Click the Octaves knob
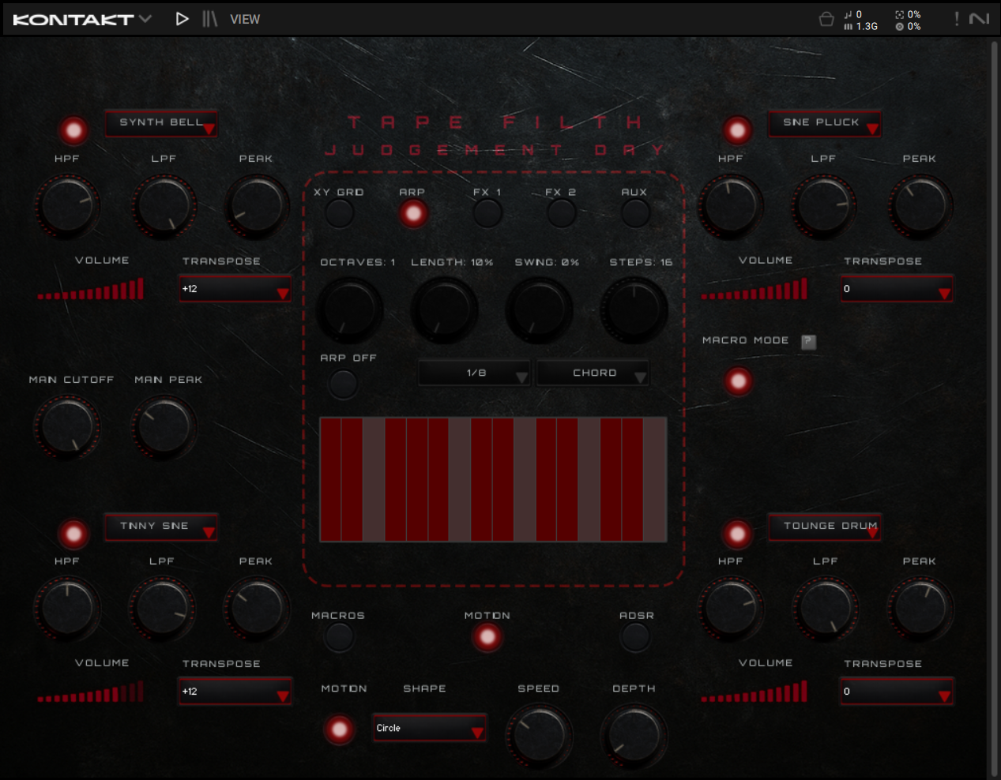1001x780 pixels. [x=349, y=309]
